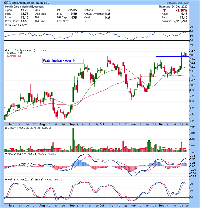Click the tallest green volume bar in September

pyautogui.click(x=73, y=140)
